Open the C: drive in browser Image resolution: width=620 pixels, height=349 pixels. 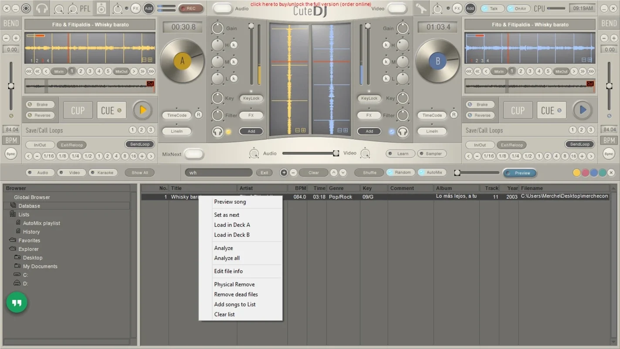point(25,275)
